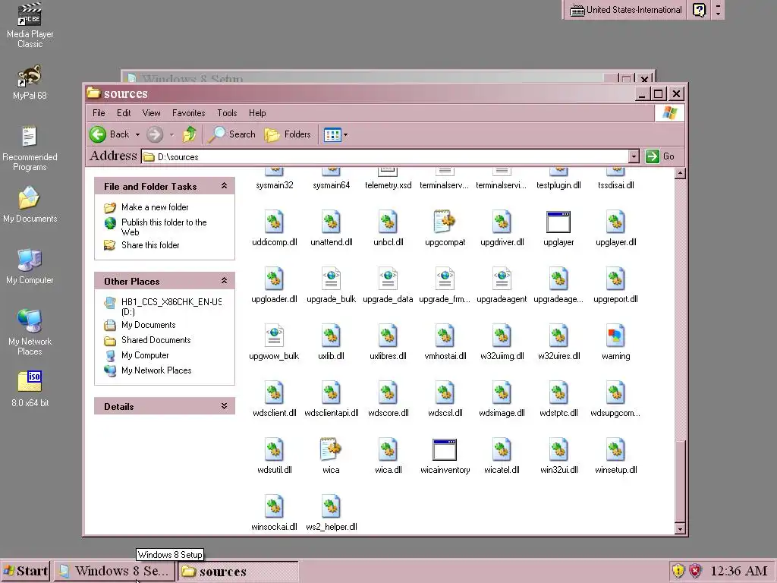The width and height of the screenshot is (777, 583).
Task: Select the wdsclient.dll file icon
Action: [x=274, y=392]
